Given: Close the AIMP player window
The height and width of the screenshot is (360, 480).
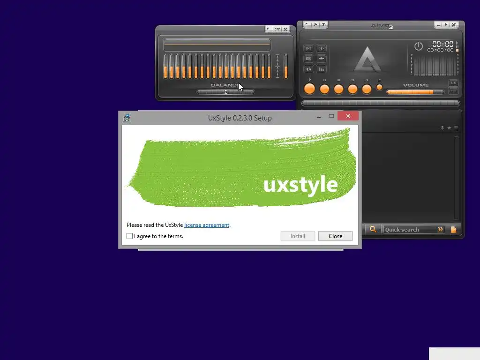Looking at the screenshot, I should coord(454,25).
